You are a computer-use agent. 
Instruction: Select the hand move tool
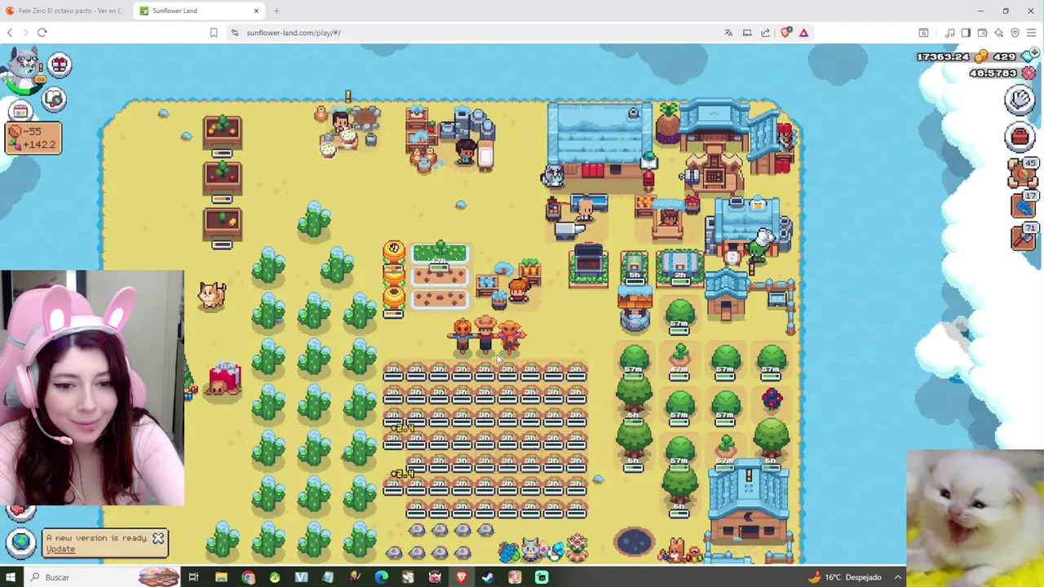click(x=1020, y=99)
